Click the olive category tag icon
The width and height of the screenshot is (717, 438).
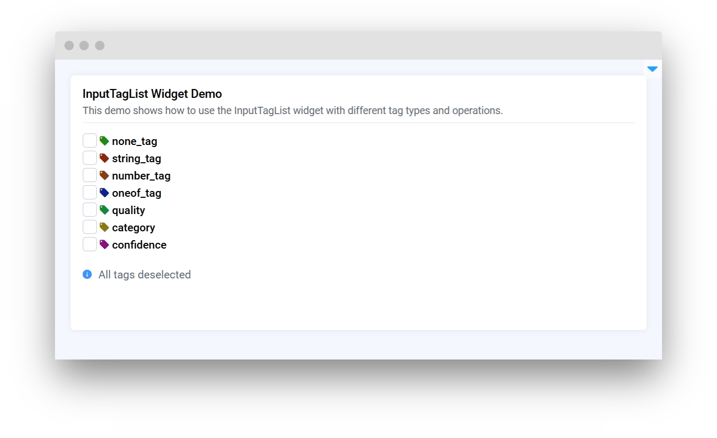click(104, 227)
